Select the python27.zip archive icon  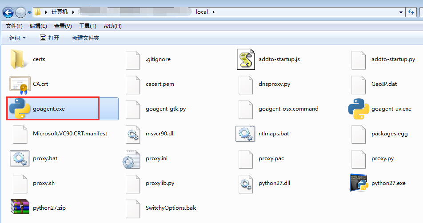[20, 207]
